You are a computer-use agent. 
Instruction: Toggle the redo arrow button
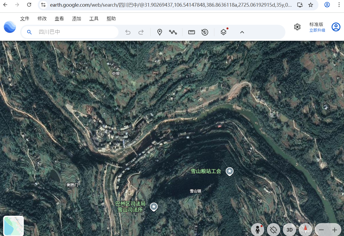pyautogui.click(x=141, y=32)
